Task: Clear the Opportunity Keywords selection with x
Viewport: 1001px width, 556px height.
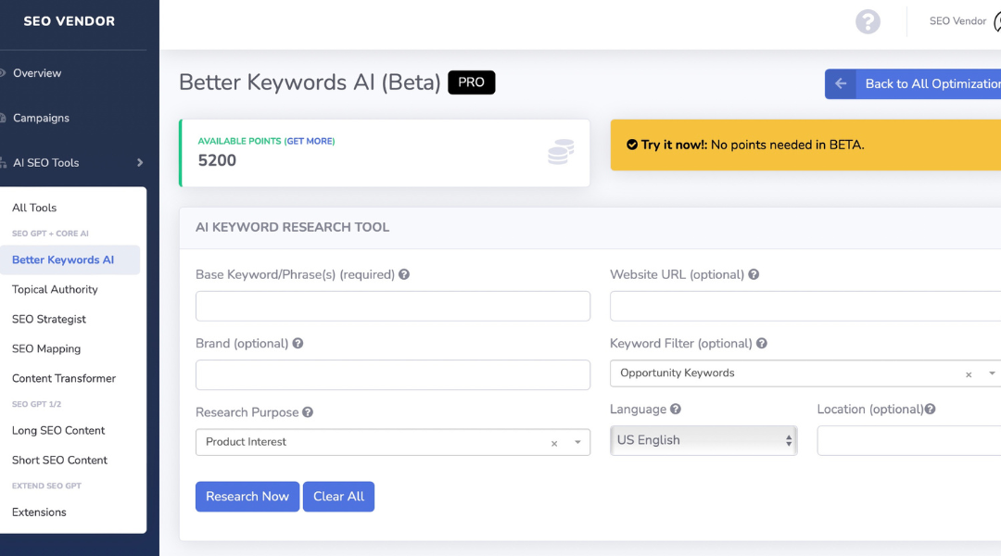Action: coord(969,374)
